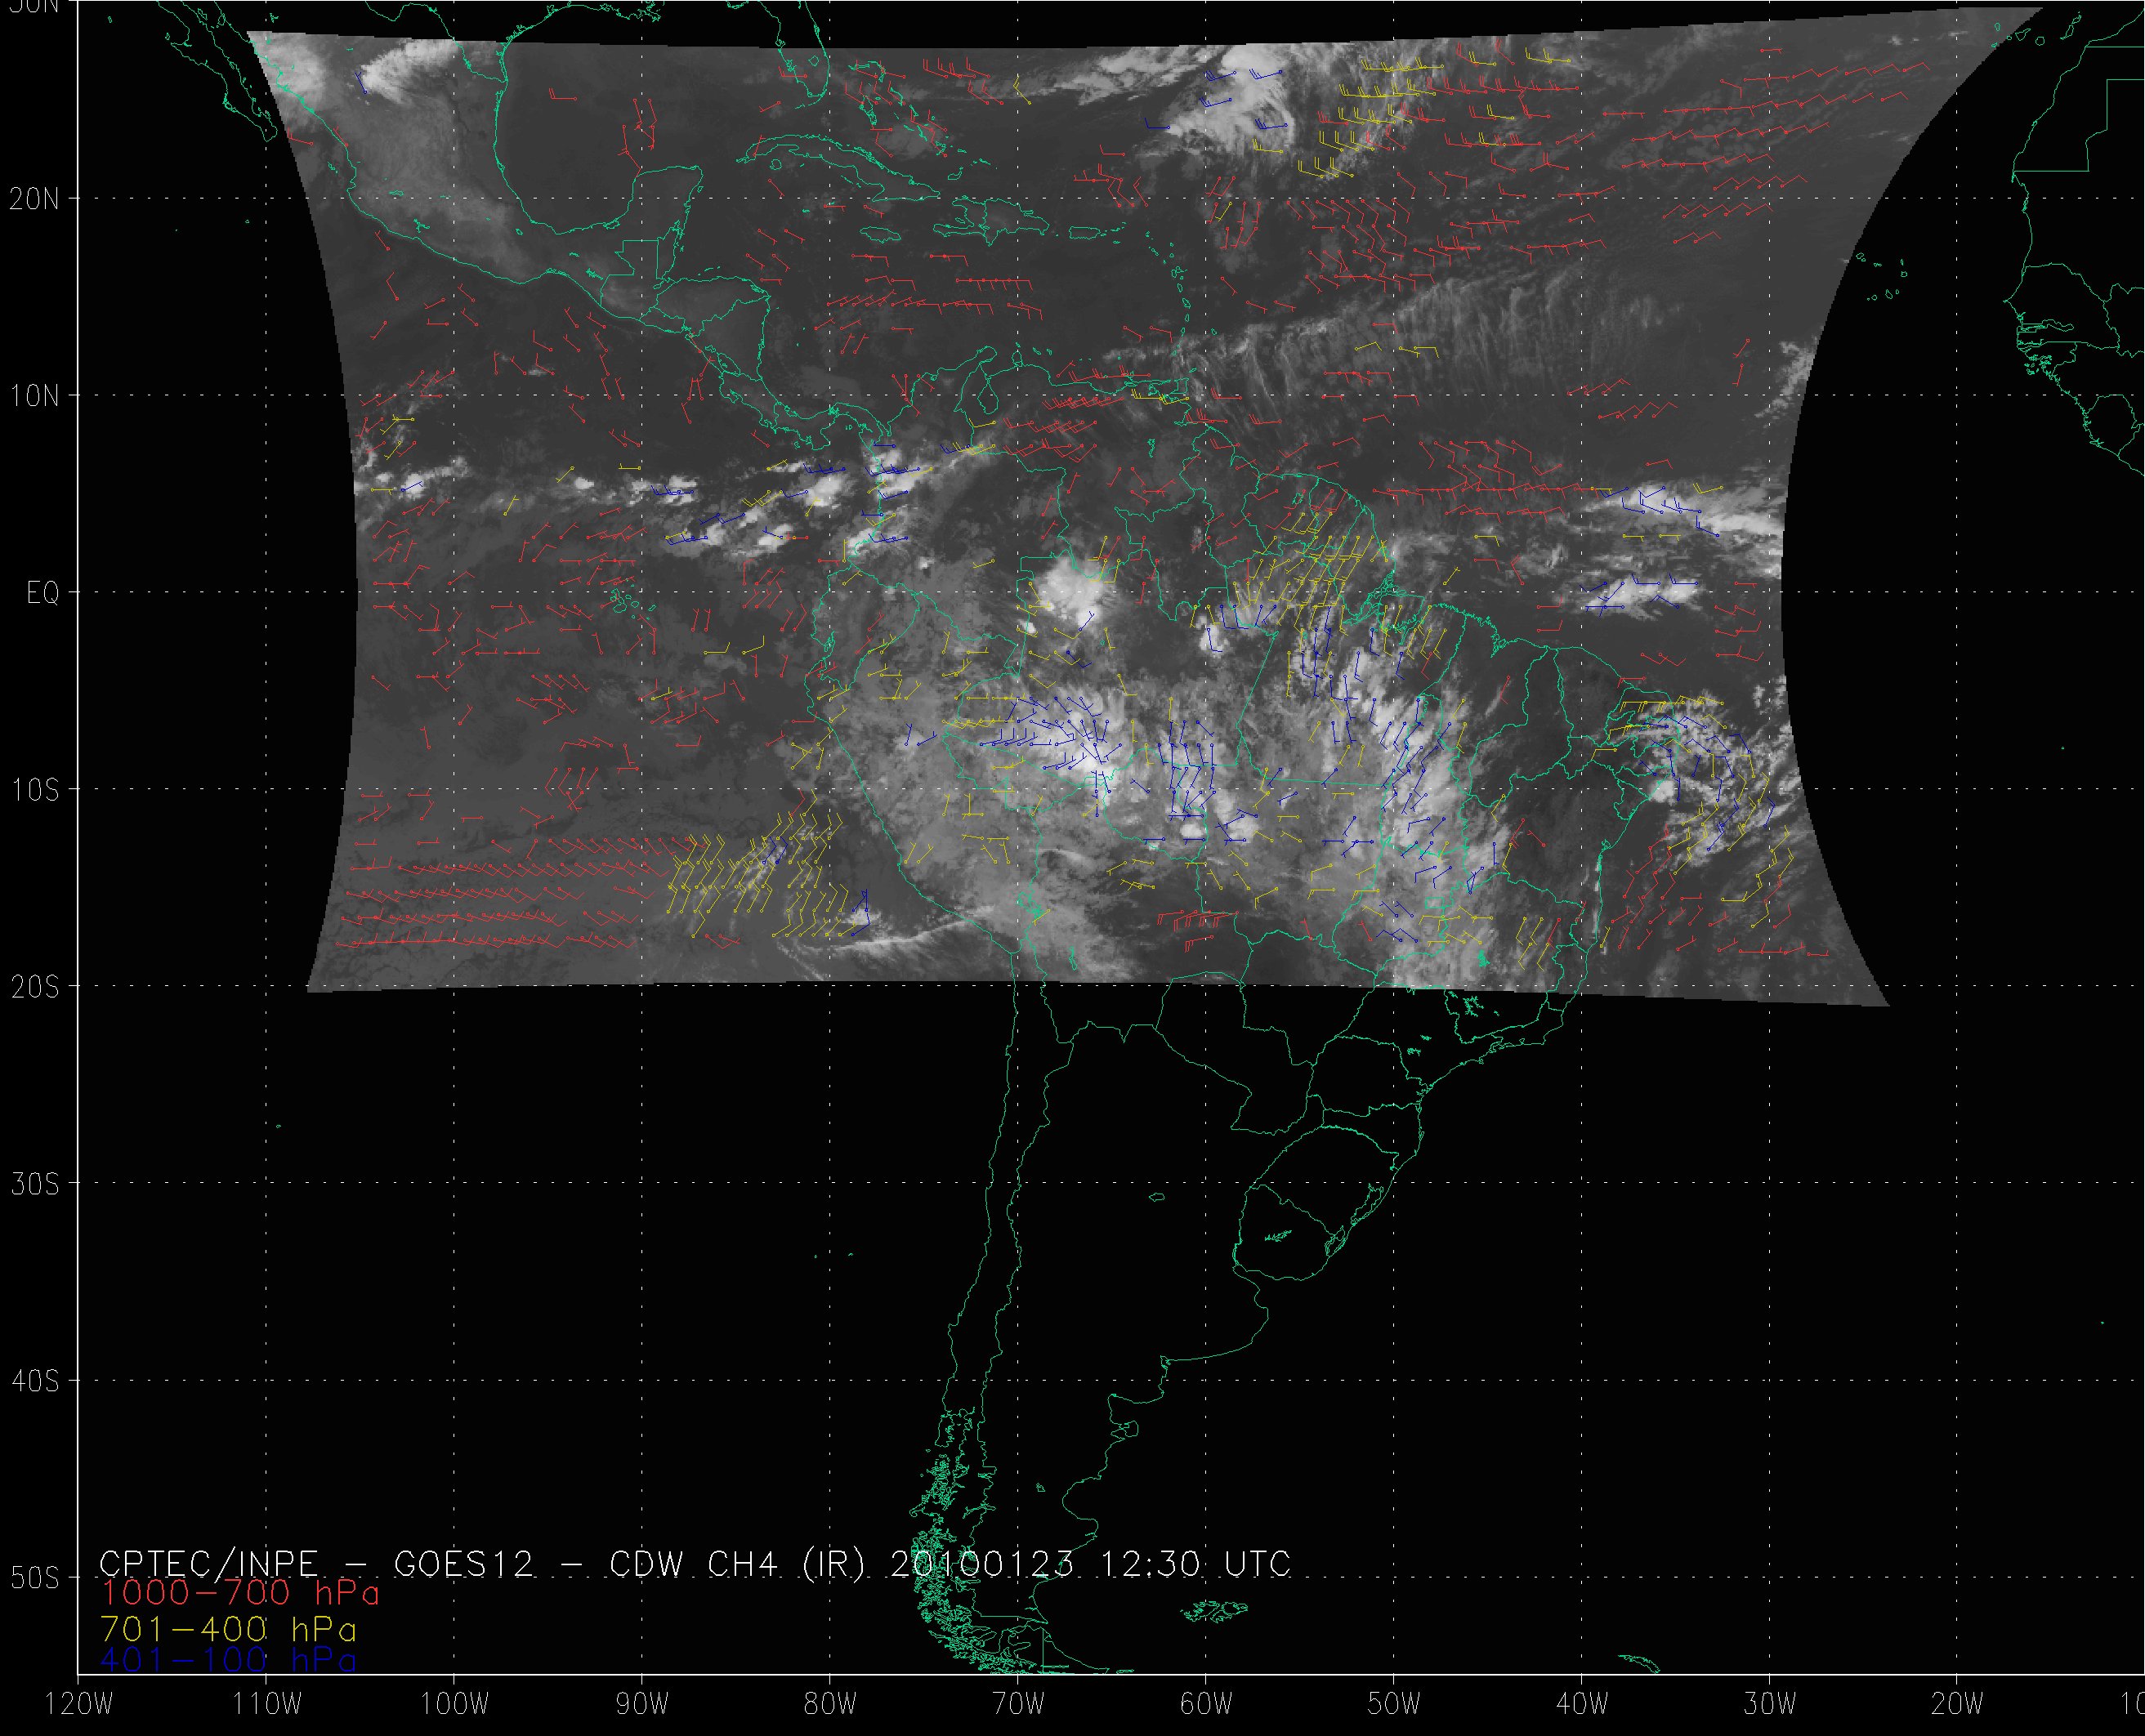Click the 120W longitude axis label
Image resolution: width=2145 pixels, height=1736 pixels.
(x=79, y=1705)
